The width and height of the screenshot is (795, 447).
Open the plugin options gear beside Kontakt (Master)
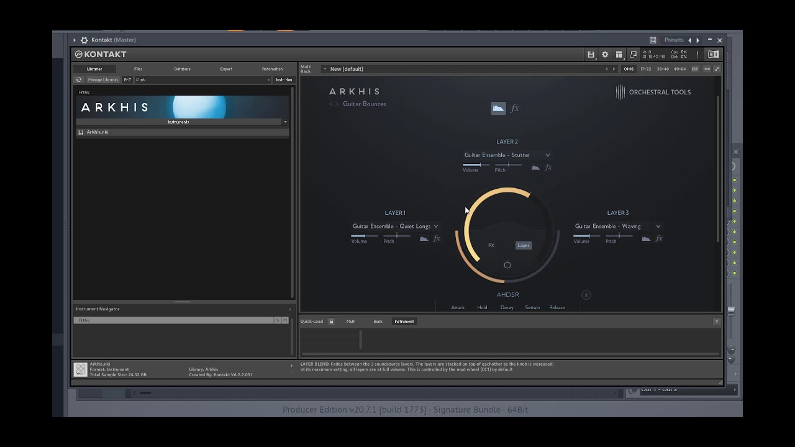84,40
